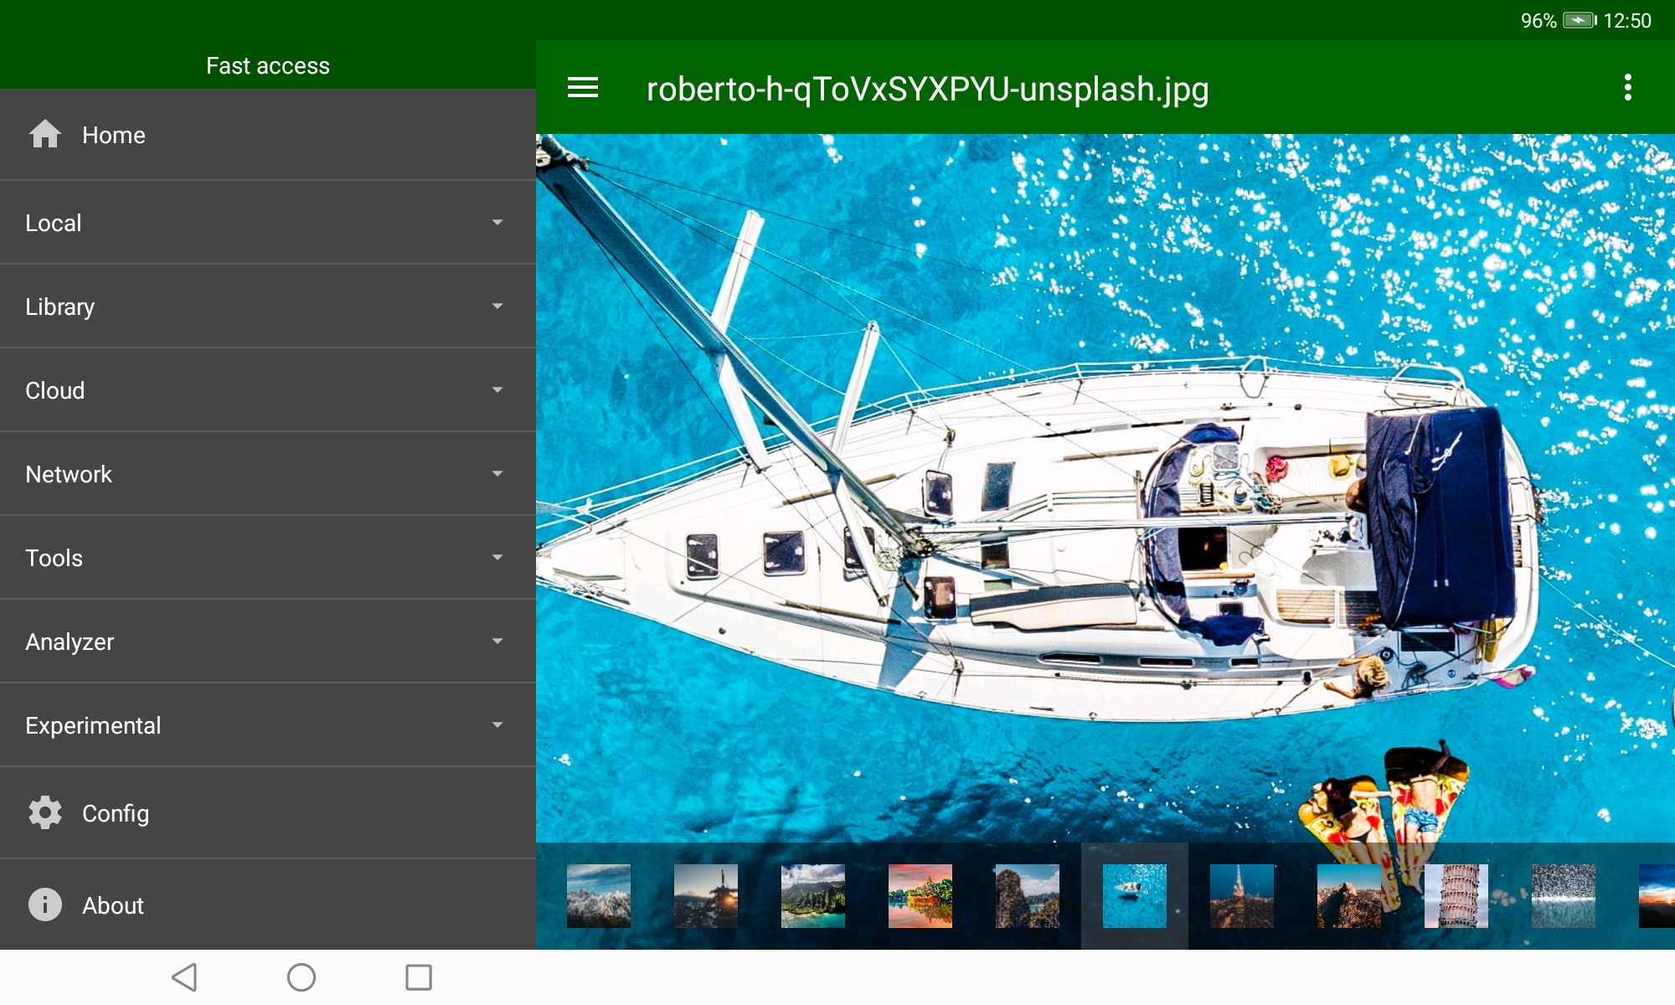Select Tools in the sidebar
Viewport: 1675px width, 1005px height.
click(x=268, y=558)
